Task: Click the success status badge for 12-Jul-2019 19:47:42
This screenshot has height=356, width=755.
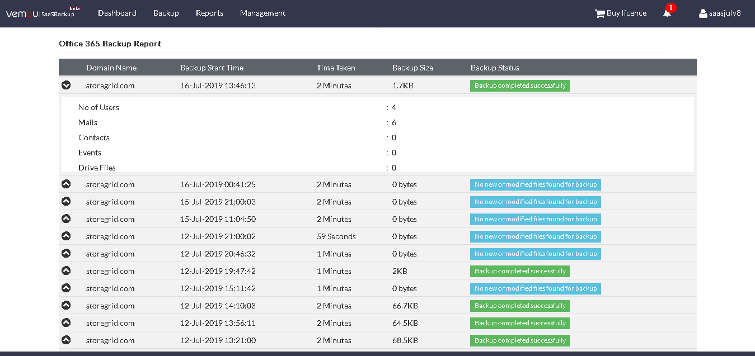Action: click(x=520, y=271)
